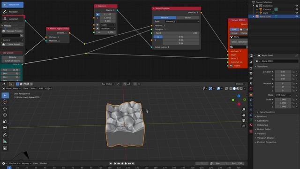Jump to timeline end frame

point(133,163)
